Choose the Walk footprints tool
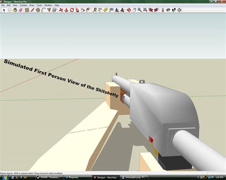226x180 pixels. [x=174, y=10]
